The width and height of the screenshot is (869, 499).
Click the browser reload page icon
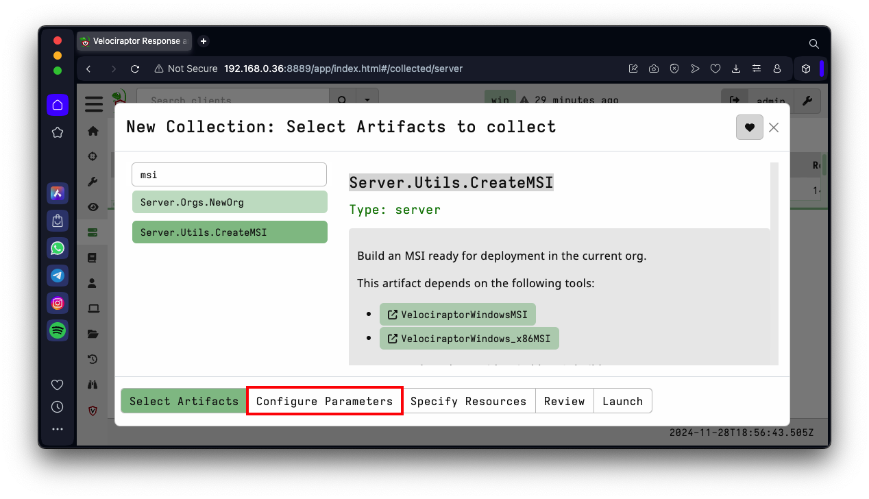[x=135, y=69]
